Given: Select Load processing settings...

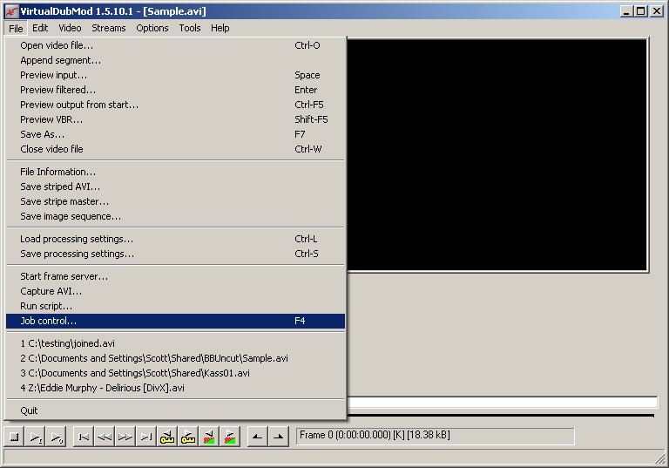Looking at the screenshot, I should click(x=175, y=239).
